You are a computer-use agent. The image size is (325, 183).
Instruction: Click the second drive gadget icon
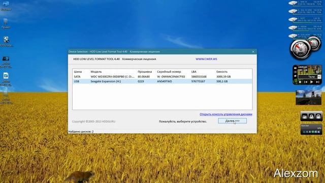pos(293,11)
